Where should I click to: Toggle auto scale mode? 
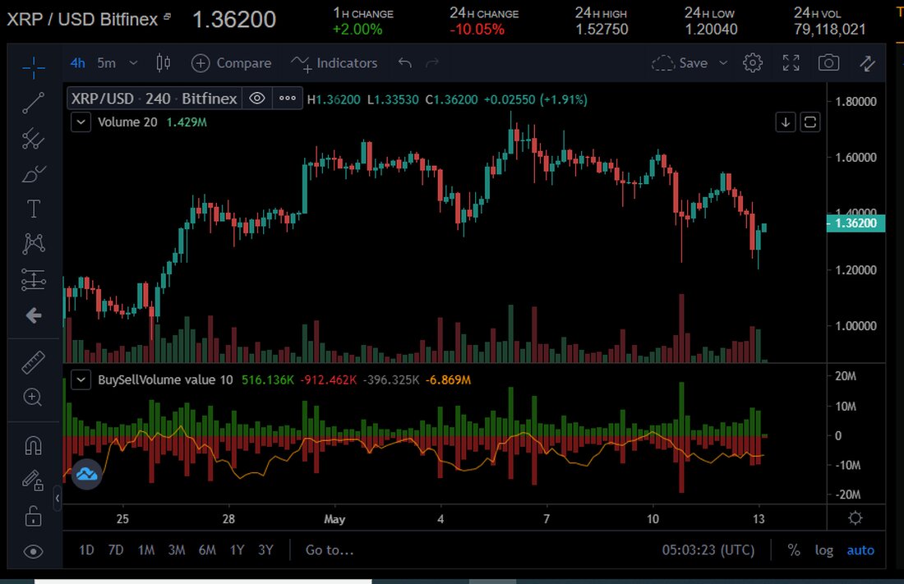860,550
